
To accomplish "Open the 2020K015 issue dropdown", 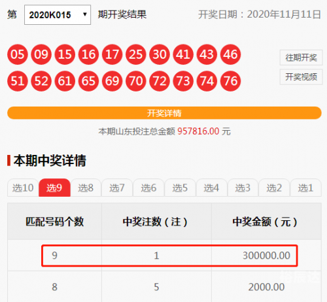I will click(x=58, y=15).
